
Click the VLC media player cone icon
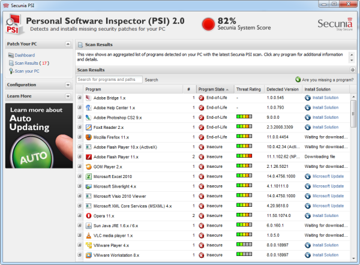[x=88, y=236]
